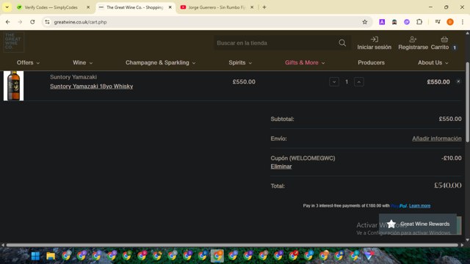Click the purple A extension icon

click(x=382, y=22)
